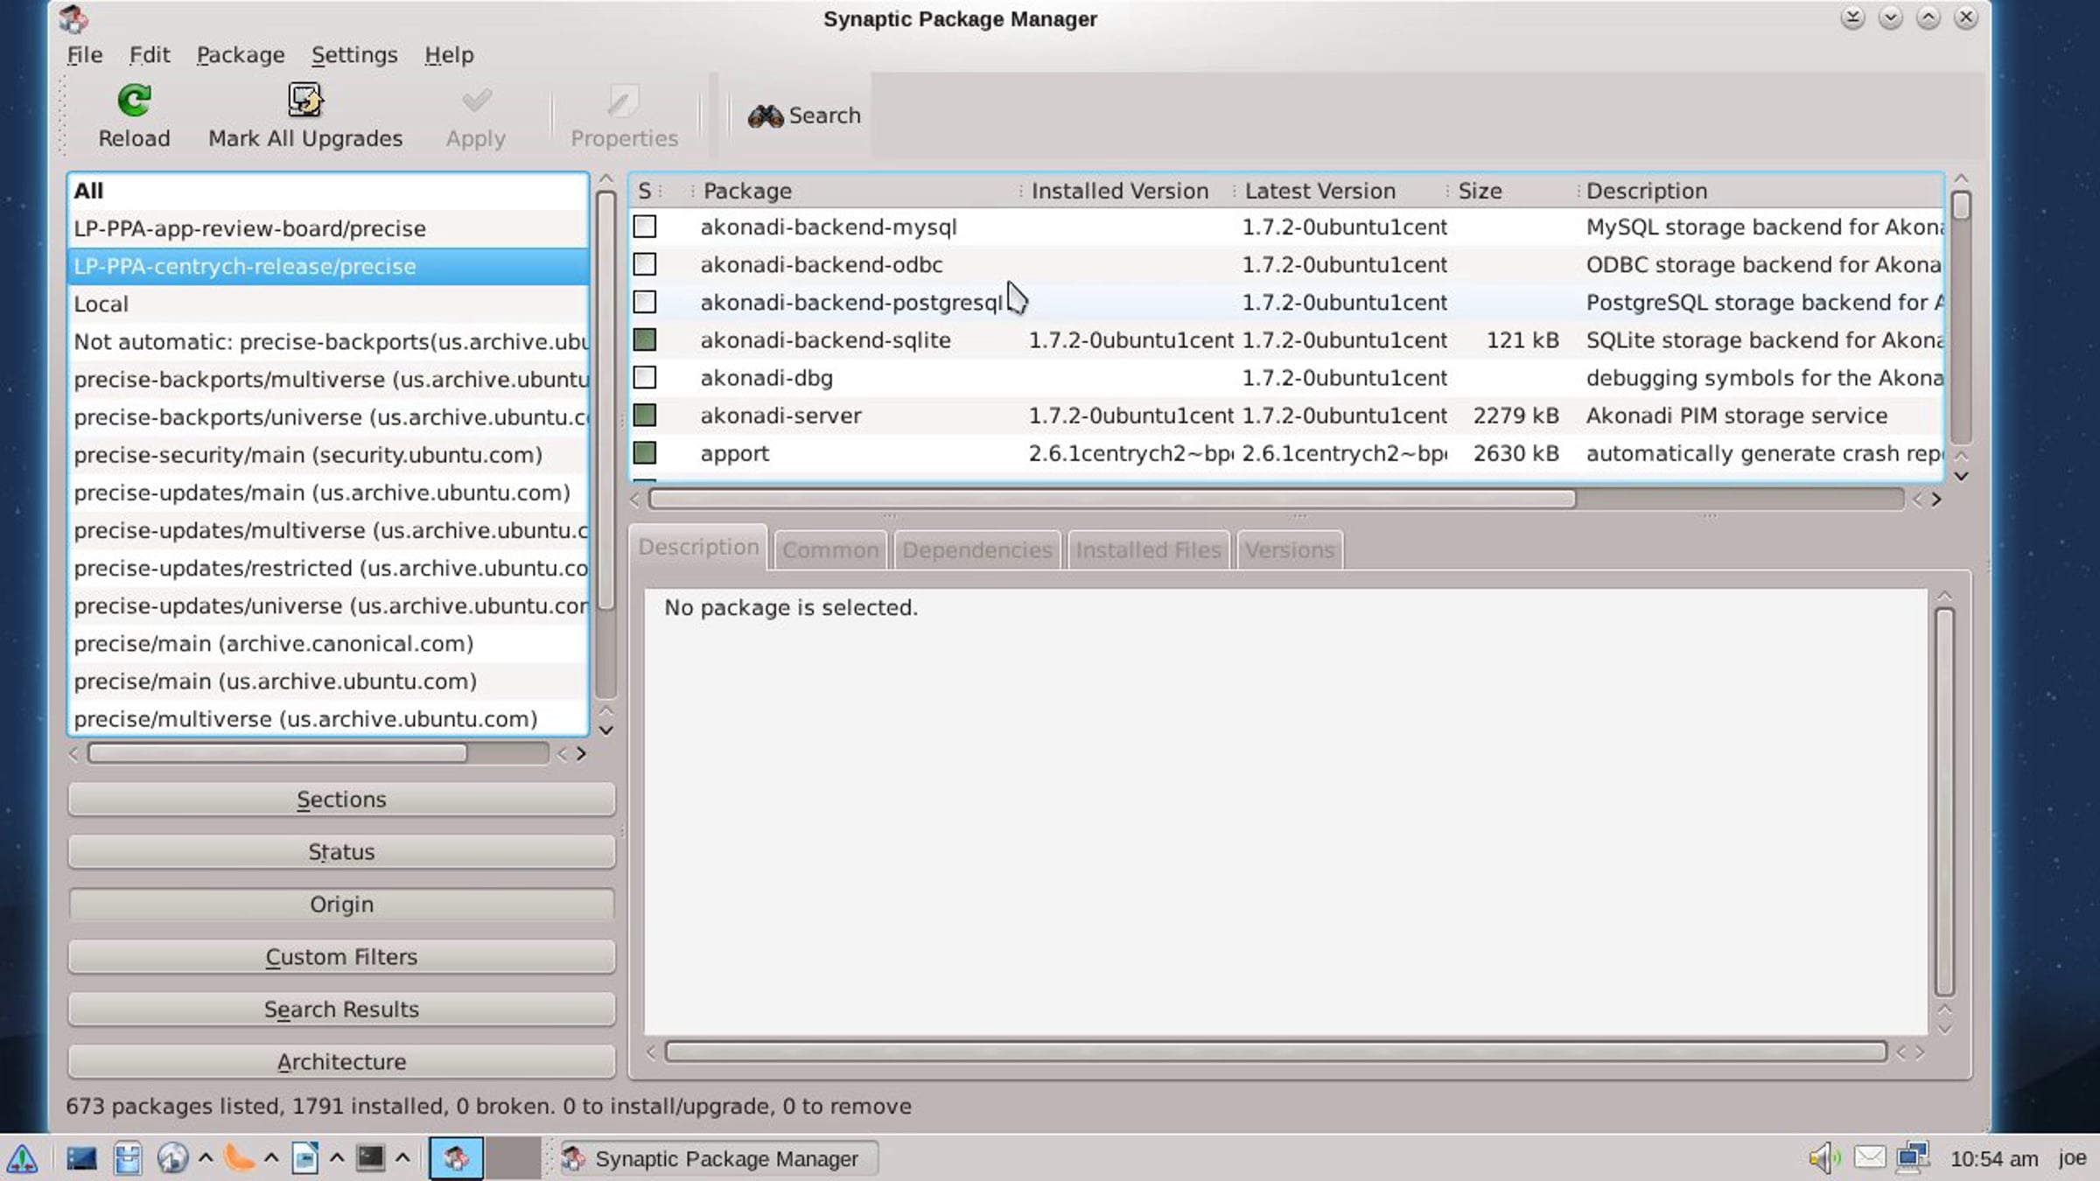
Task: Click the Custom Filters button
Action: tap(341, 957)
